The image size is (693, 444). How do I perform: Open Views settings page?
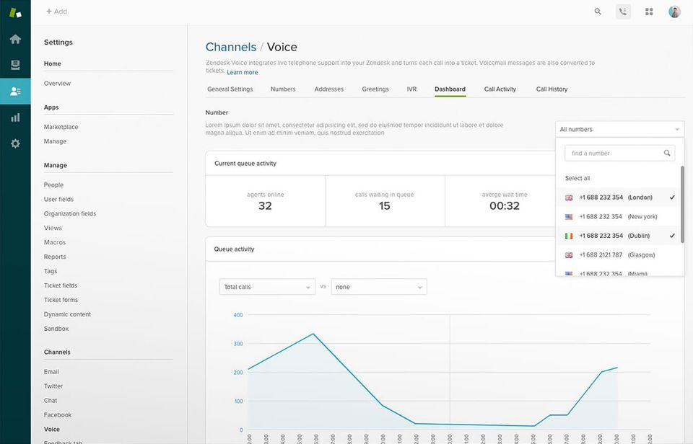[53, 228]
